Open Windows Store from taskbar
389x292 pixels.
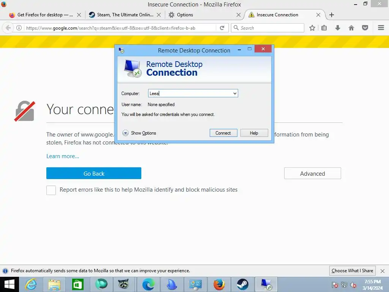point(77,284)
